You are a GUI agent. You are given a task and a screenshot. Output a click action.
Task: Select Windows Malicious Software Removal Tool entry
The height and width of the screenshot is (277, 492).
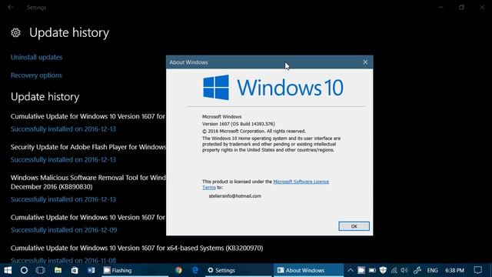pos(88,182)
